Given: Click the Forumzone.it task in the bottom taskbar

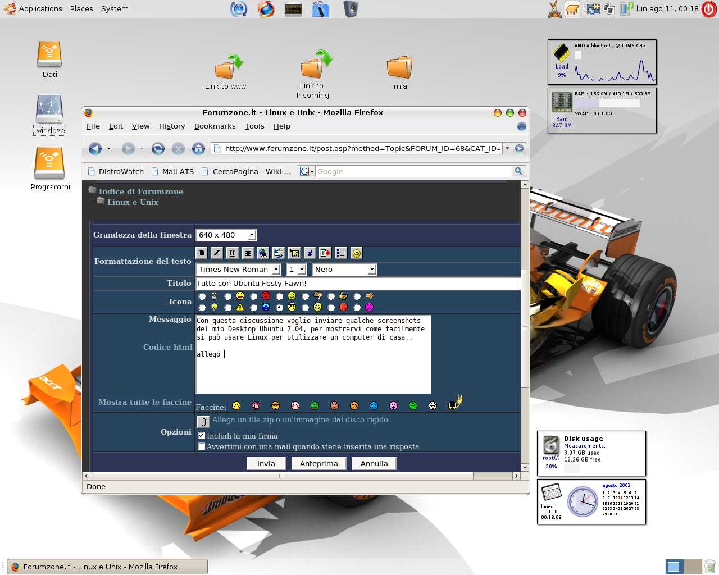Looking at the screenshot, I should (107, 567).
